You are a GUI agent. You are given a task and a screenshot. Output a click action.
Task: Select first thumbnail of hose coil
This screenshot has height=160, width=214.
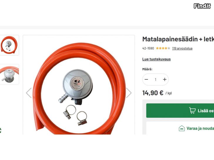tap(9, 45)
